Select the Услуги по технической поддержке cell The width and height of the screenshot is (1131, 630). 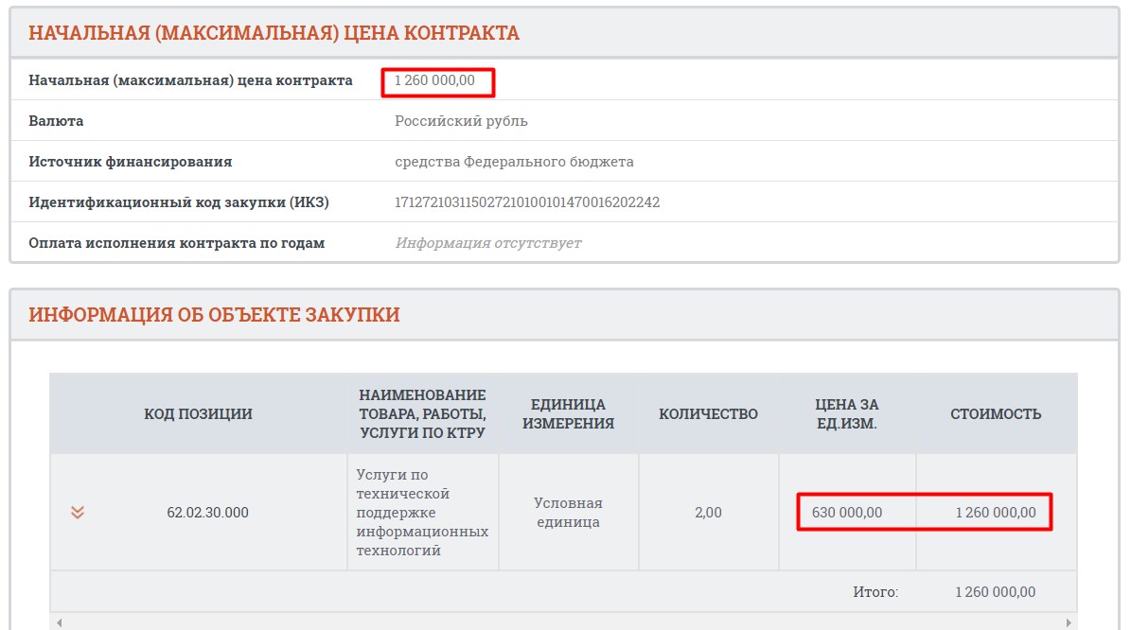point(422,512)
